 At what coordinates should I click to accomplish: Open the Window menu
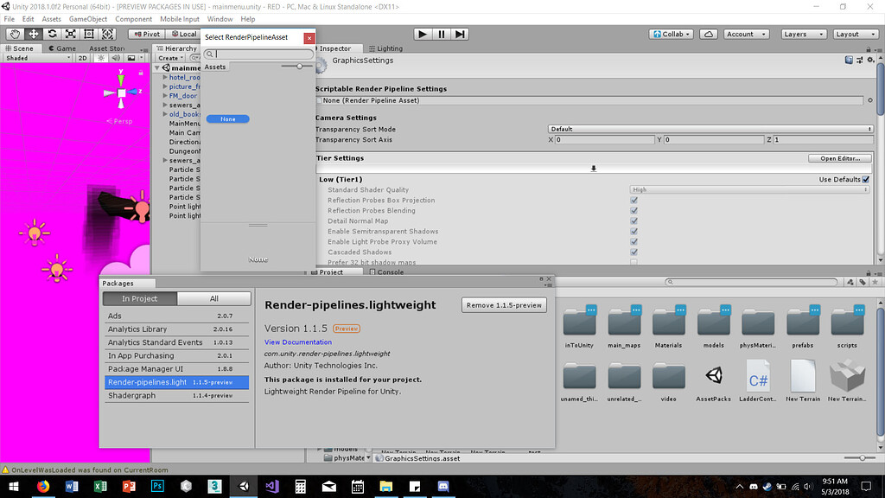tap(220, 19)
